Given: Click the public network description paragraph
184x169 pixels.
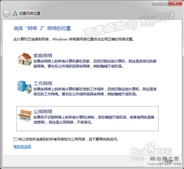Looking at the screenshot, I should point(94,120).
